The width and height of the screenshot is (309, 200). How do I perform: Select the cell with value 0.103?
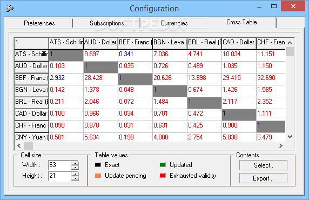(x=66, y=67)
